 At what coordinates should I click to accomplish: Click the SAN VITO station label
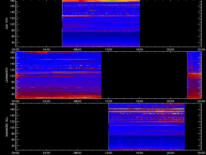(7, 24)
